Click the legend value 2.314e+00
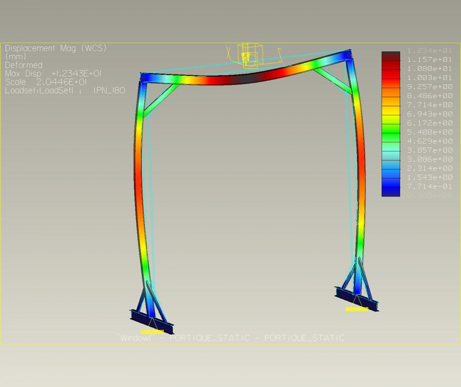Screen dimensions: 461x387 (430, 169)
